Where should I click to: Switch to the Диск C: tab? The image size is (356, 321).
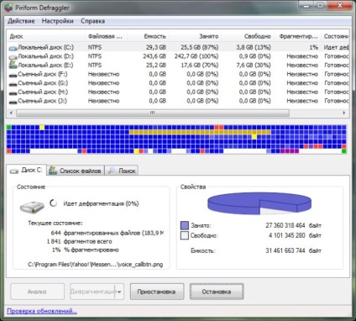[x=26, y=170]
